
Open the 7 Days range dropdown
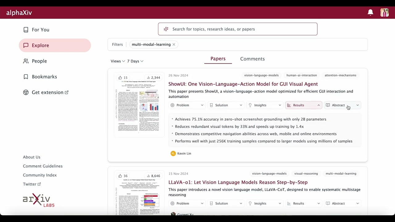[x=135, y=61]
